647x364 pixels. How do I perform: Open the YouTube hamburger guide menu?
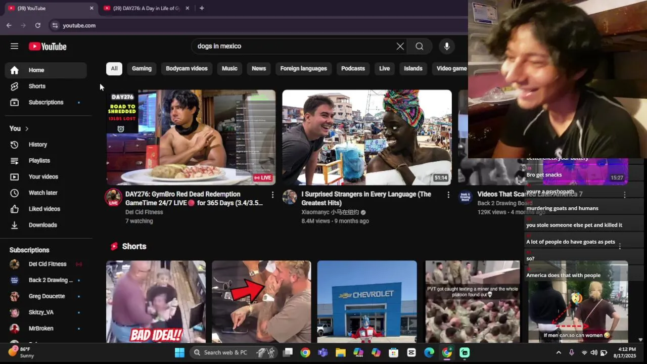[x=14, y=46]
